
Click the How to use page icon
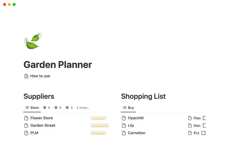(x=26, y=76)
